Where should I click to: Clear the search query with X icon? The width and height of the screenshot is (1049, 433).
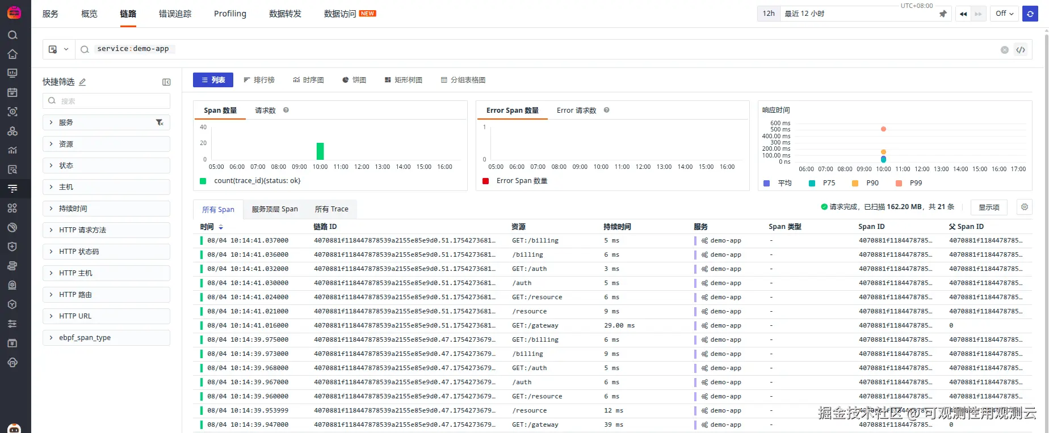[x=1005, y=50]
